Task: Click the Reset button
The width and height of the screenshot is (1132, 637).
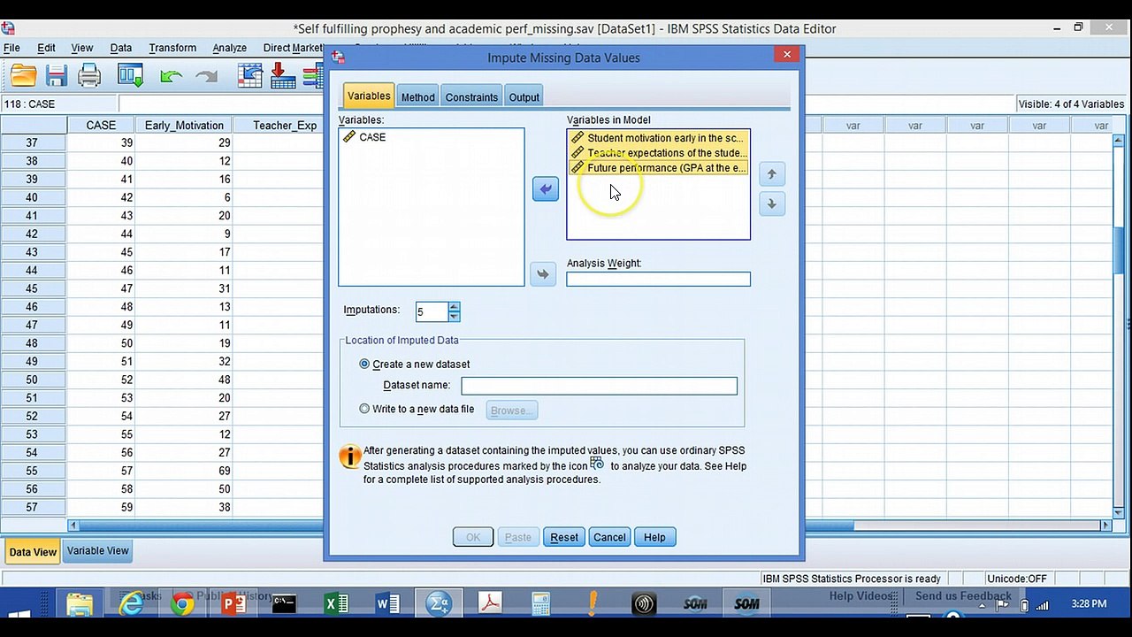Action: pyautogui.click(x=564, y=537)
